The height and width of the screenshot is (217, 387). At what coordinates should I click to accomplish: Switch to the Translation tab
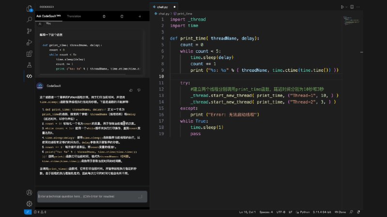74,16
